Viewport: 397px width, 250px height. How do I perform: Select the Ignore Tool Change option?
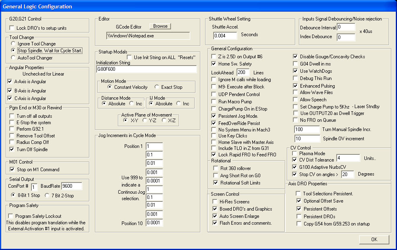13,43
